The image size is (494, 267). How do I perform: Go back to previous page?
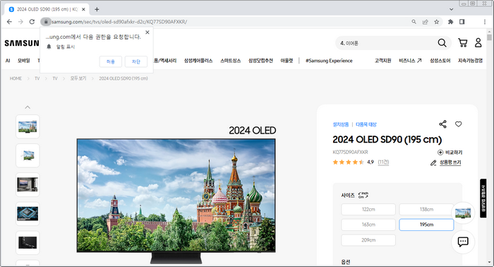9,22
